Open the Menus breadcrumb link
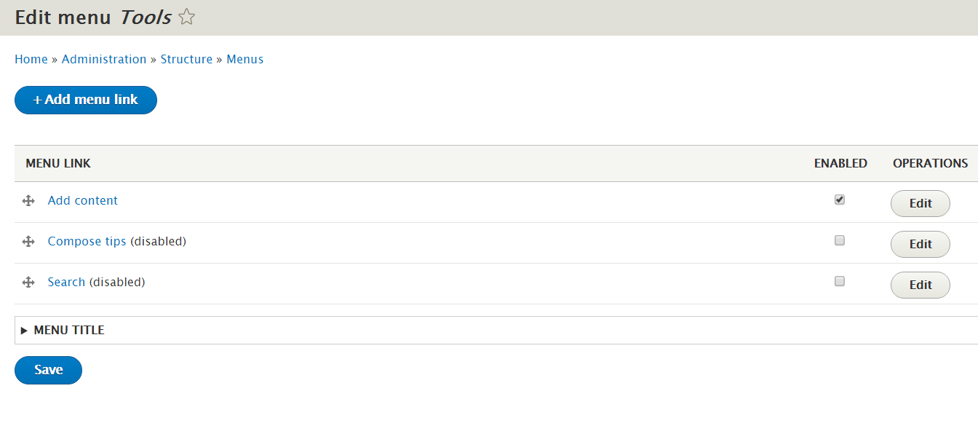Screen dimensions: 978x426 tap(244, 59)
